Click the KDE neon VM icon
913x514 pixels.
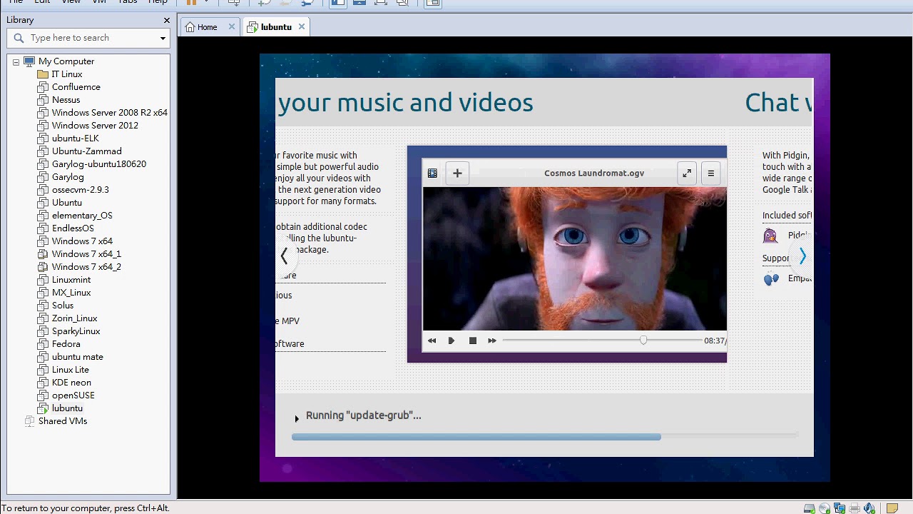pos(43,383)
